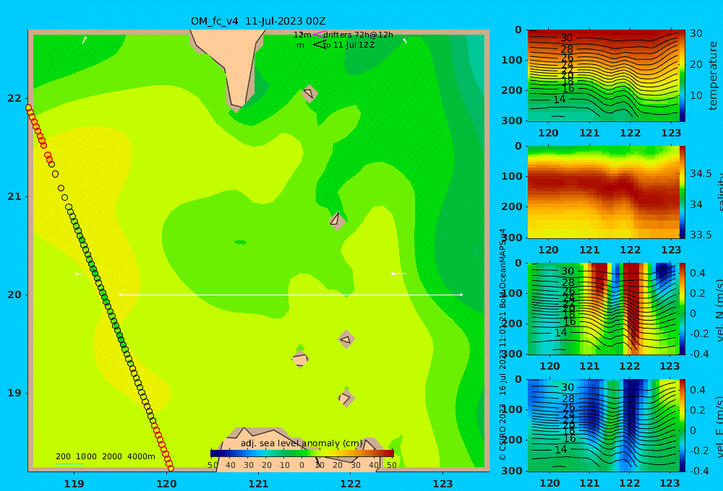Click longitude tick label 122 on the main map
The image size is (723, 491).
pos(351,484)
